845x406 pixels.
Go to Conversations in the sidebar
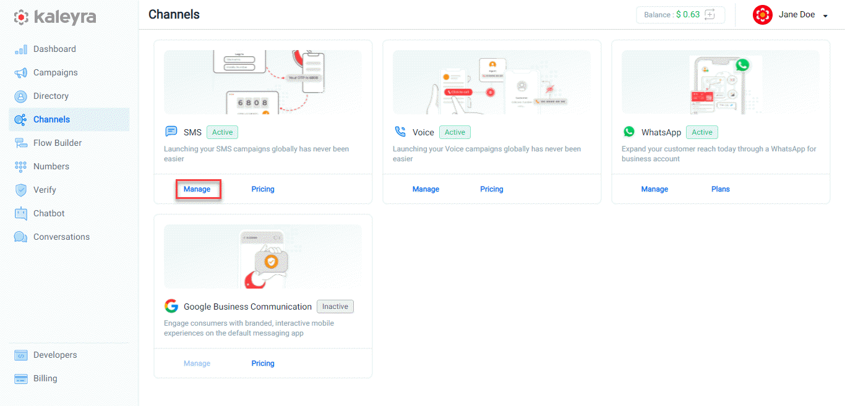coord(61,237)
